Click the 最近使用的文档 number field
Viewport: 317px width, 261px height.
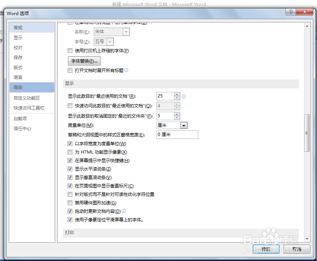(165, 96)
